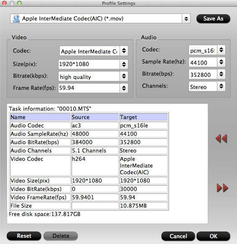Click the Reset button
The width and height of the screenshot is (237, 244).
point(24,236)
